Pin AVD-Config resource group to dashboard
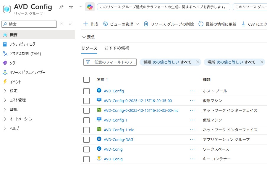Image resolution: width=267 pixels, height=173 pixels. (61, 7)
